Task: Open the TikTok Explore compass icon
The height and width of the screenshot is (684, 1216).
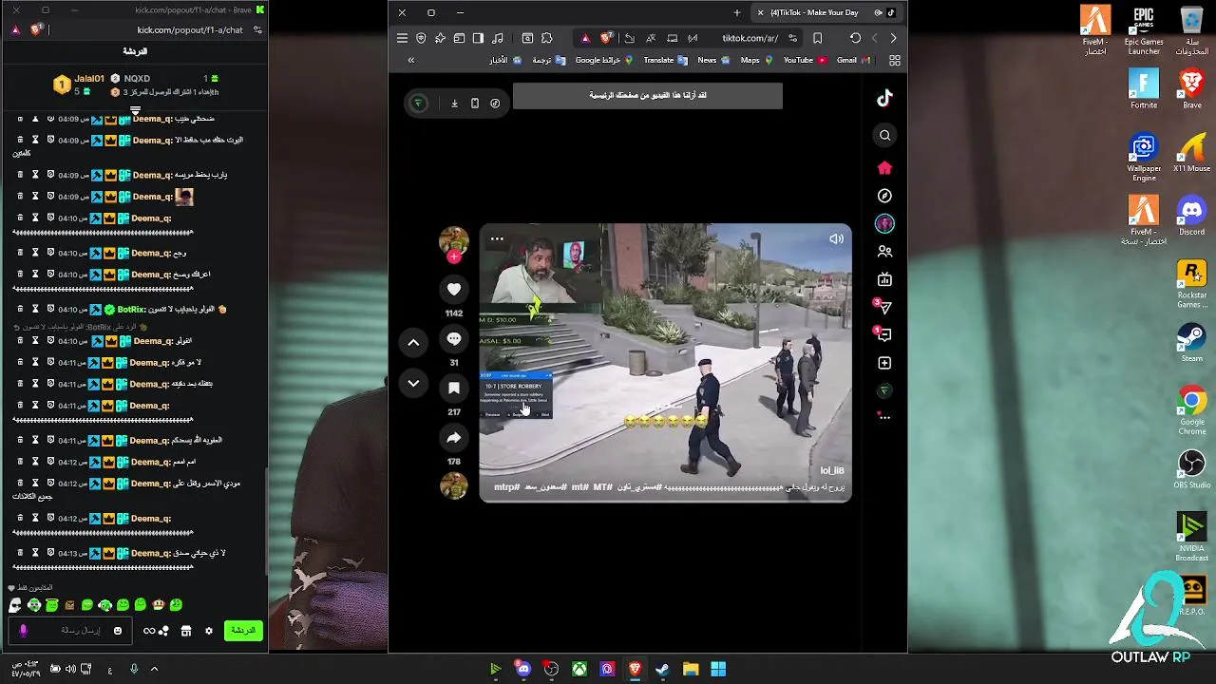Action: click(x=884, y=196)
